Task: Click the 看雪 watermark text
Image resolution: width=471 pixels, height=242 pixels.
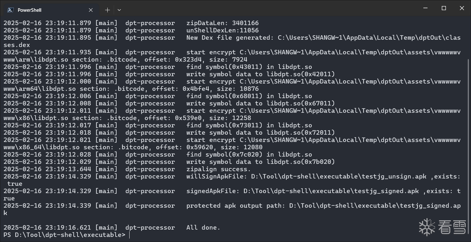Action: 452,227
